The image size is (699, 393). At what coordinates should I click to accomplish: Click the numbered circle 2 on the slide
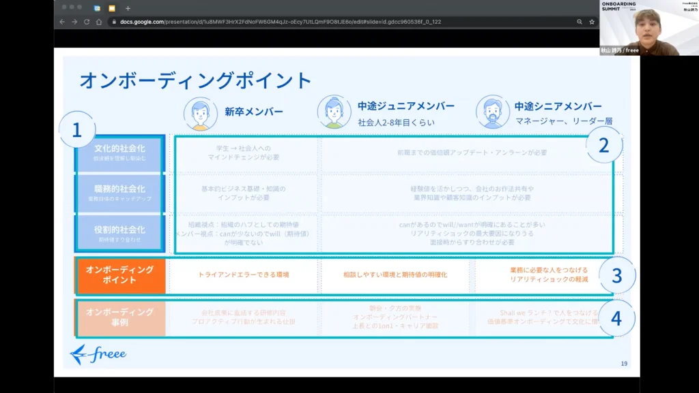[x=604, y=145]
